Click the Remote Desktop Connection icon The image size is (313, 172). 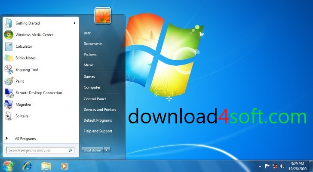point(9,93)
